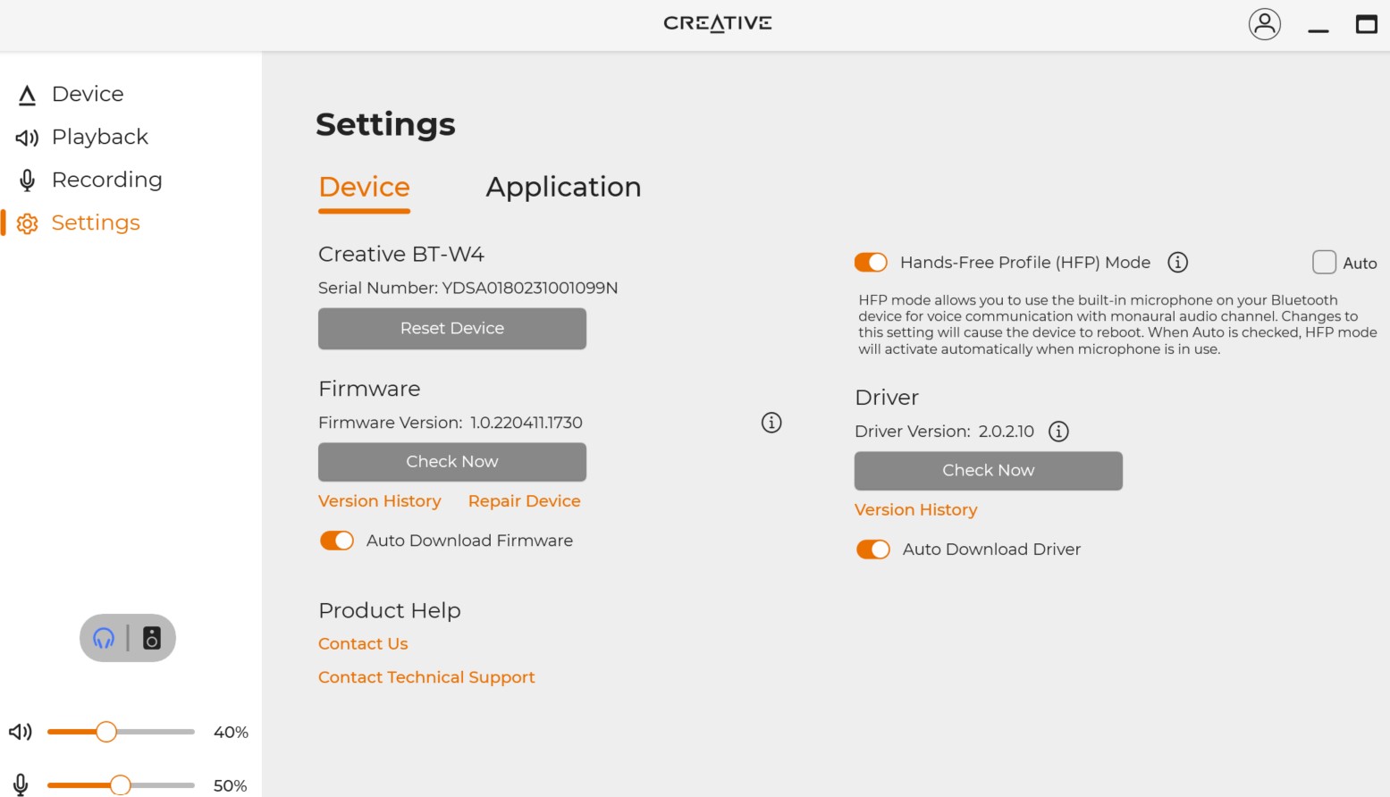Click the HFP Mode info icon

pyautogui.click(x=1177, y=262)
